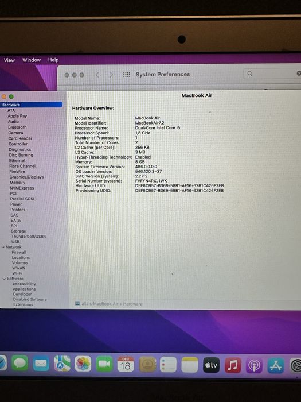Select SPI in sidebar
Screen dimensions: 301x402
click(x=14, y=226)
